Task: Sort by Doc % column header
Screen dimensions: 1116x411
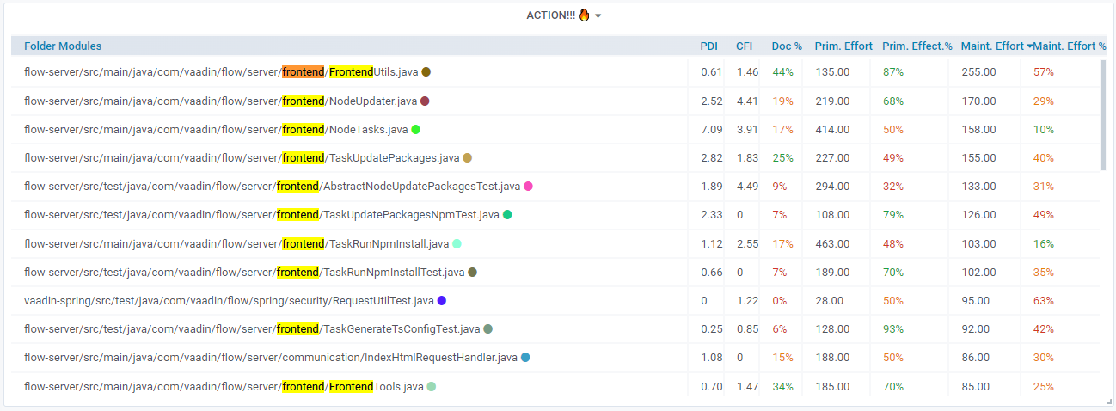Action: (x=787, y=46)
